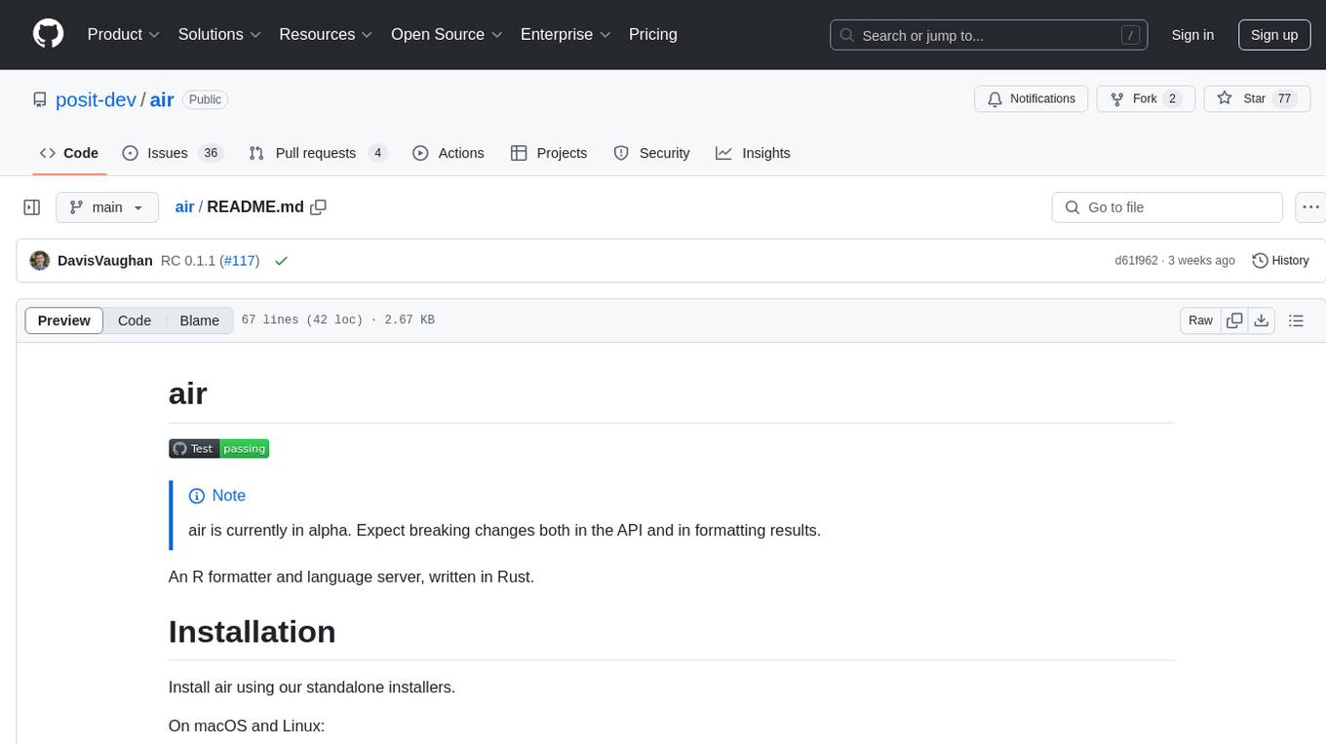The height and width of the screenshot is (744, 1326).
Task: Click the Note label
Action: 229,496
